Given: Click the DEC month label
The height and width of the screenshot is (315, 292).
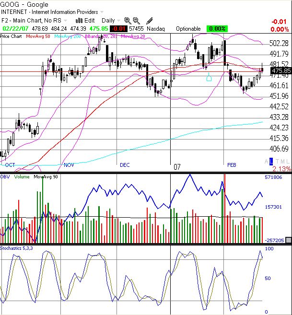Looking at the screenshot, I should click(x=125, y=165).
